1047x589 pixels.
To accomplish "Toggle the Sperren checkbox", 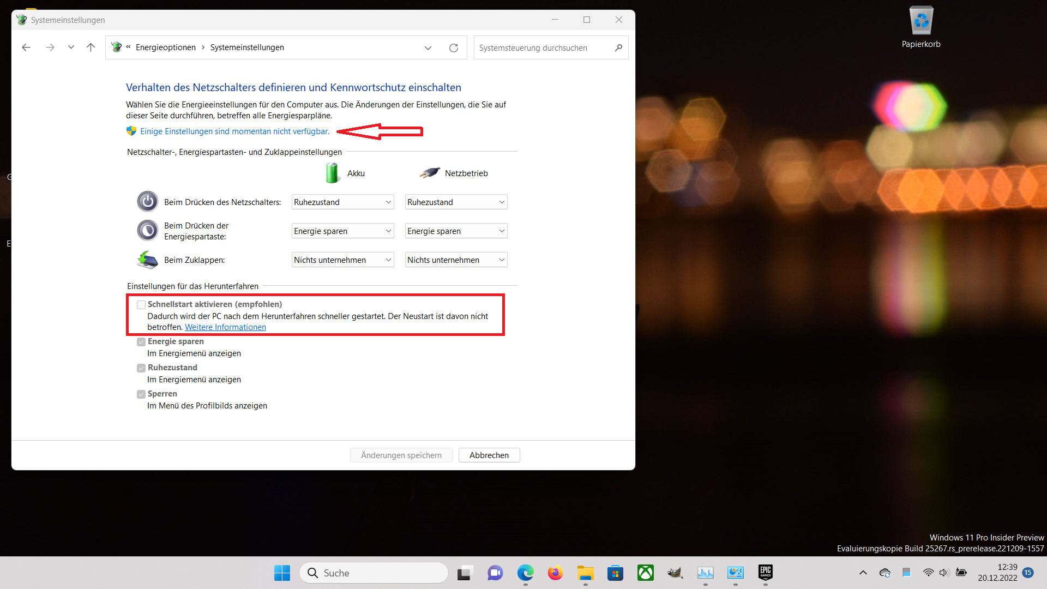I will [x=141, y=394].
